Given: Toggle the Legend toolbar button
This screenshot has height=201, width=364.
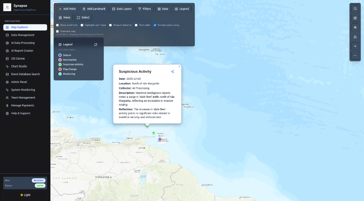Looking at the screenshot, I should [x=182, y=9].
